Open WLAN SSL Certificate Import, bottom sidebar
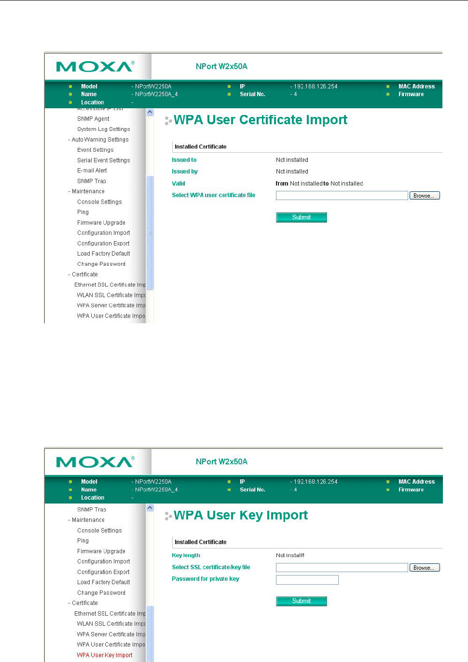 point(111,624)
